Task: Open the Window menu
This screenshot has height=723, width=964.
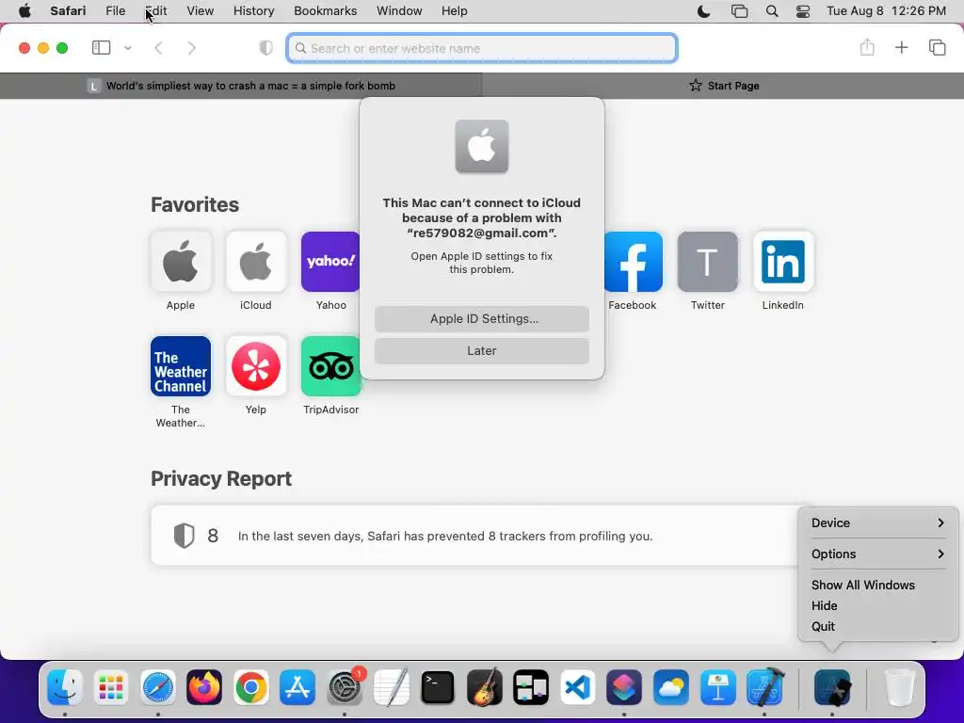Action: tap(399, 11)
